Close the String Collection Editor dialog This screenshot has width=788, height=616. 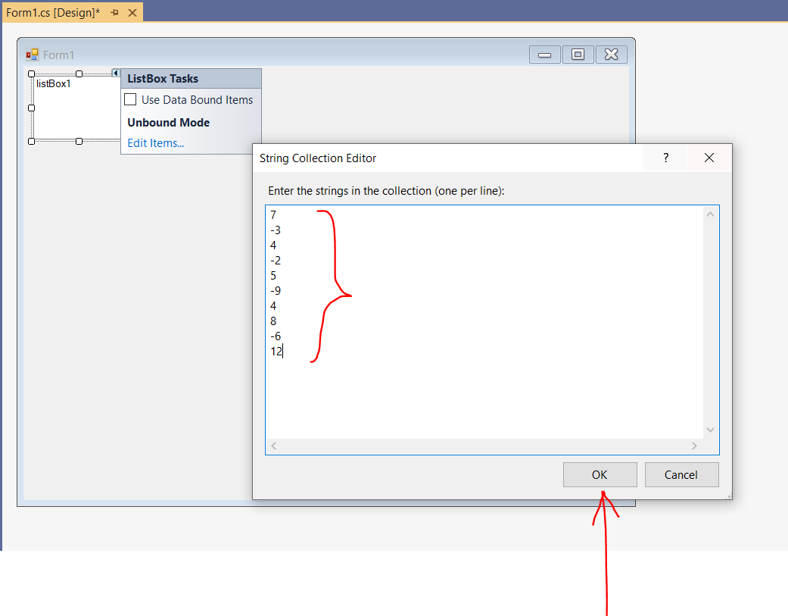709,158
